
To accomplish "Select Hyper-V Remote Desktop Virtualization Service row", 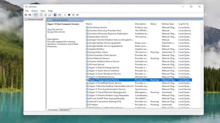I will point(139,86).
